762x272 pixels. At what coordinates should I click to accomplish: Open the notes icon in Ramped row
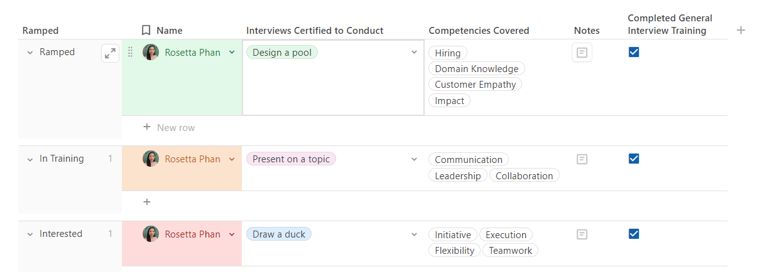click(x=582, y=53)
